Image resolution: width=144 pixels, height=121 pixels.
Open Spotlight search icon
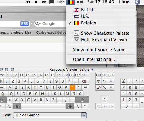point(137,2)
